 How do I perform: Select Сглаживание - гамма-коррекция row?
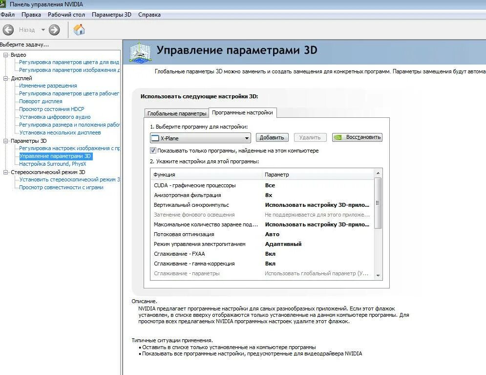pyautogui.click(x=262, y=264)
